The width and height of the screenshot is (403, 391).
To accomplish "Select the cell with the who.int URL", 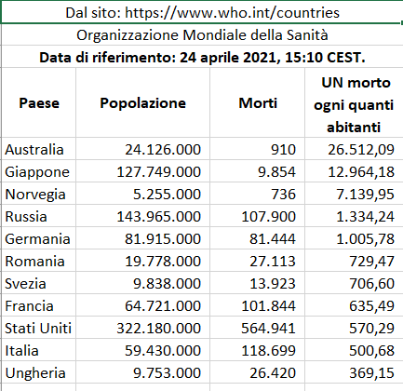I will [202, 13].
